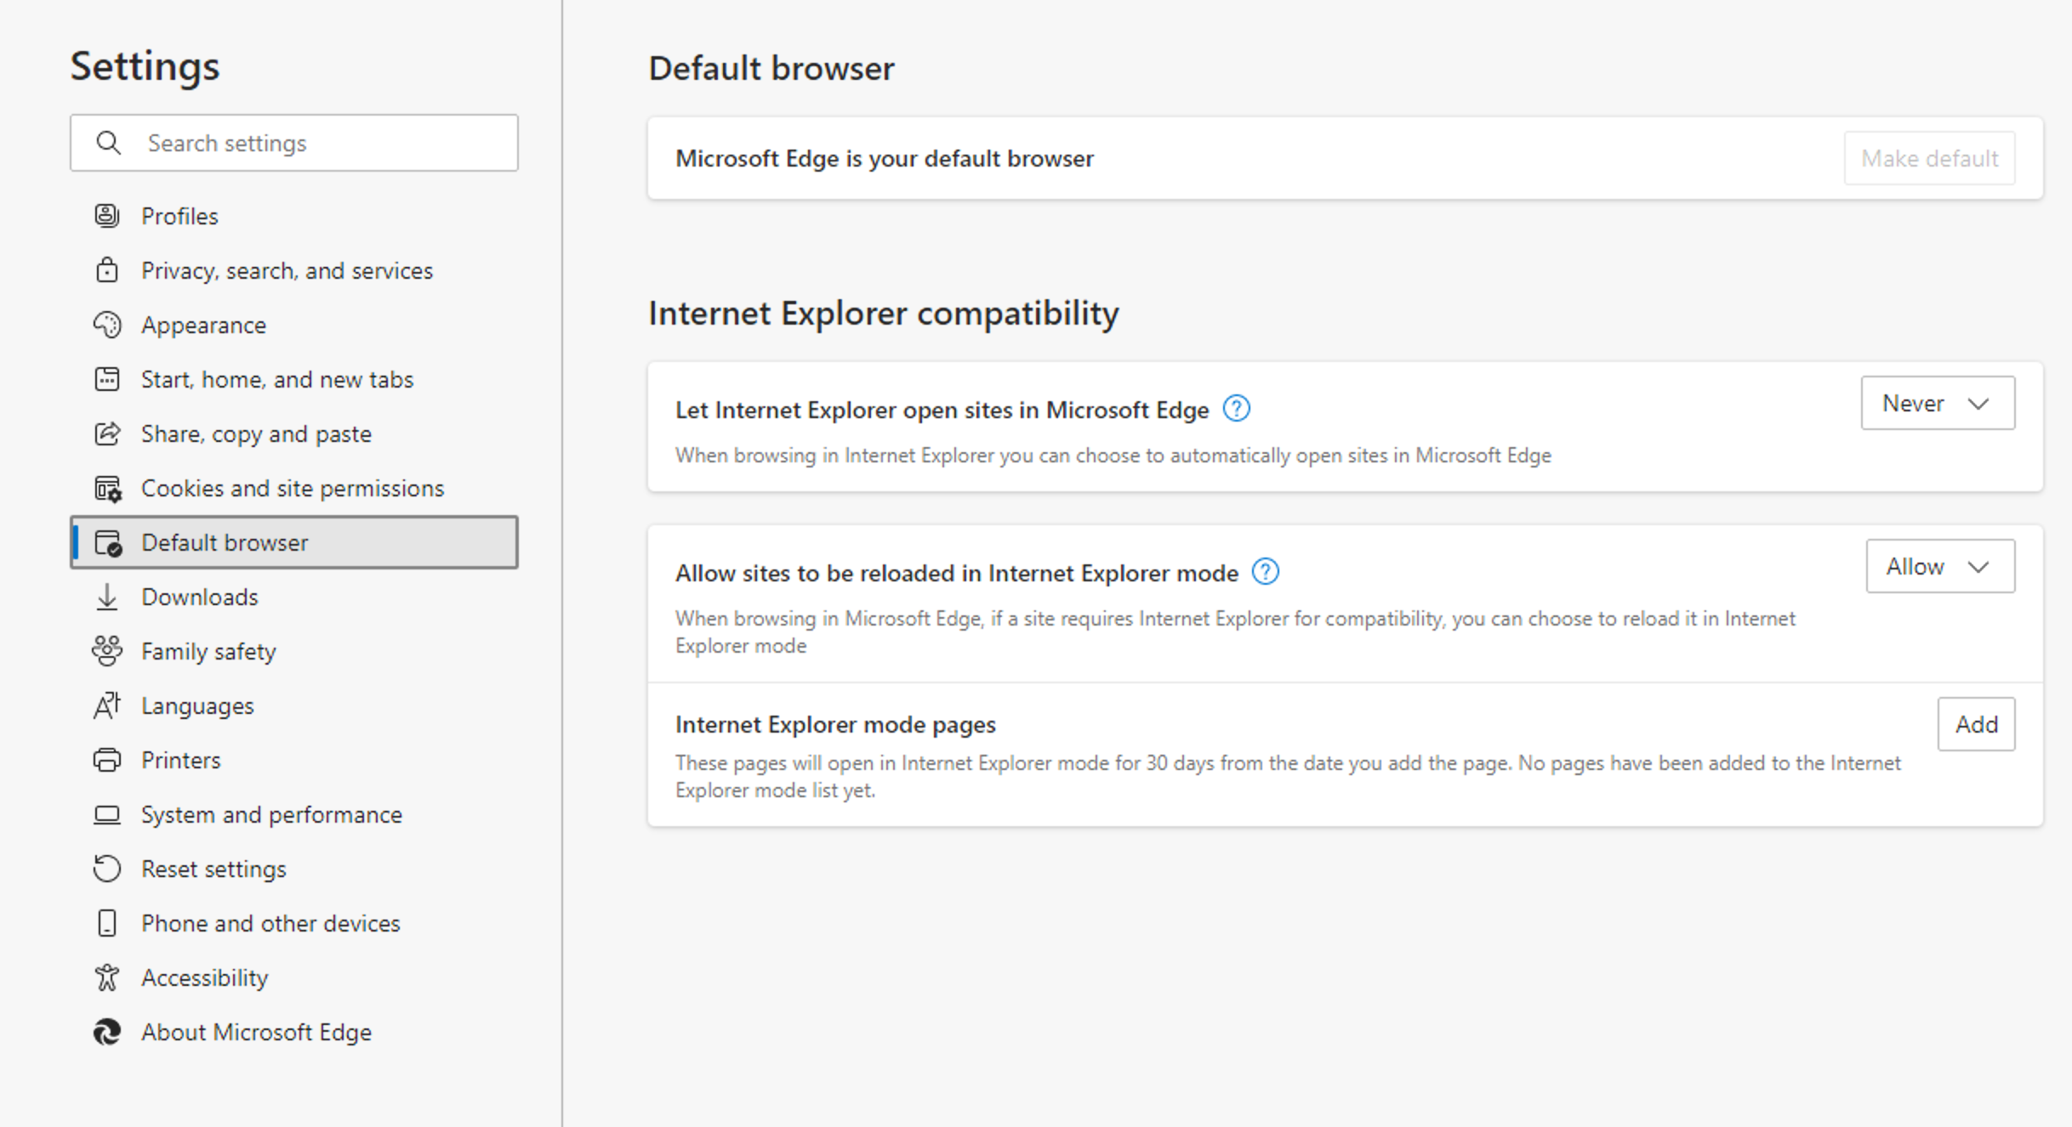Click the Cookies and site permissions icon
This screenshot has width=2072, height=1127.
[107, 489]
